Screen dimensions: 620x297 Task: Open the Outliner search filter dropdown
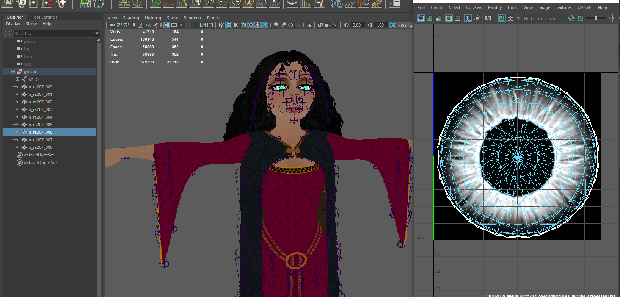(97, 34)
